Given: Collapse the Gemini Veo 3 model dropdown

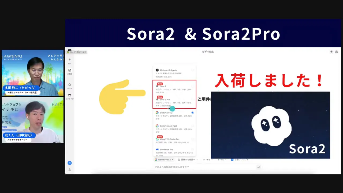Looking at the screenshot, I should click(164, 160).
